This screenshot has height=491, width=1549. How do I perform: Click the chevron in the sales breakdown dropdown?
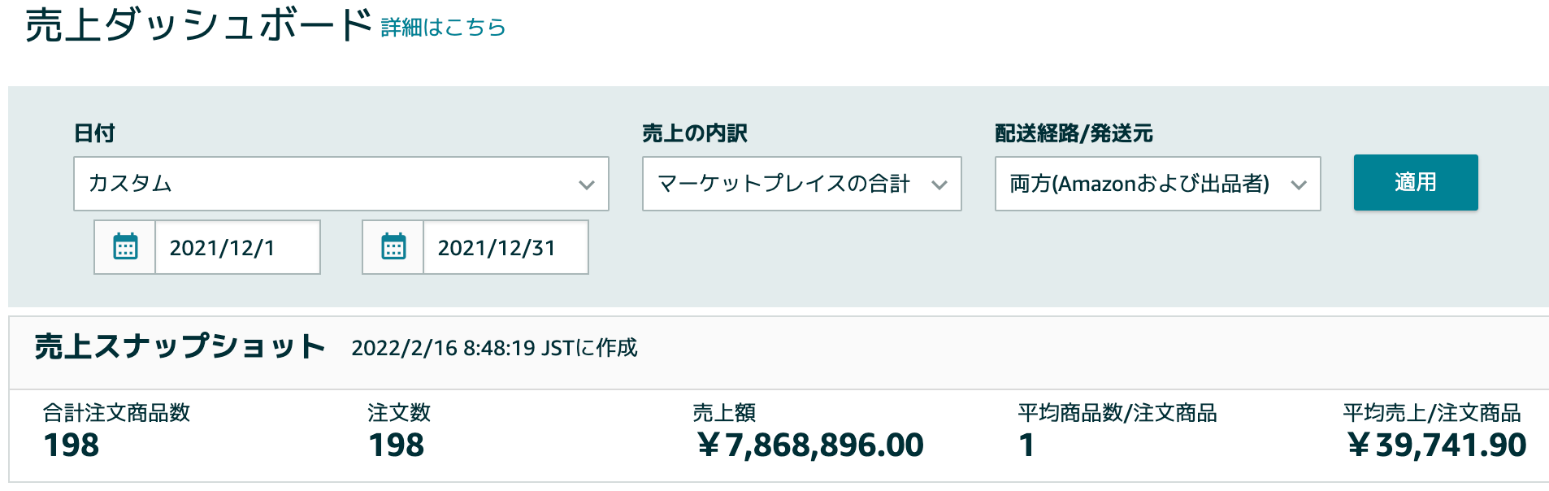pyautogui.click(x=939, y=185)
